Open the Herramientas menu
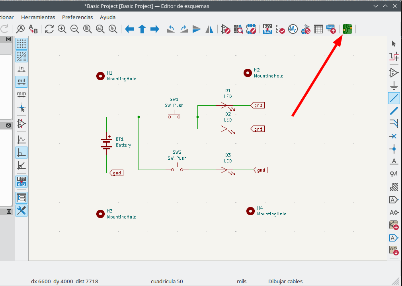Screen dimensions: 402x286 click(38, 17)
